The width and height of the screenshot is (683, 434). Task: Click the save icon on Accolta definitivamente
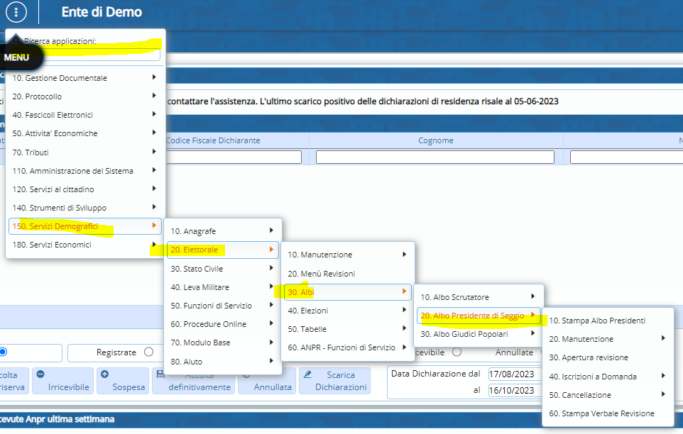pyautogui.click(x=161, y=374)
